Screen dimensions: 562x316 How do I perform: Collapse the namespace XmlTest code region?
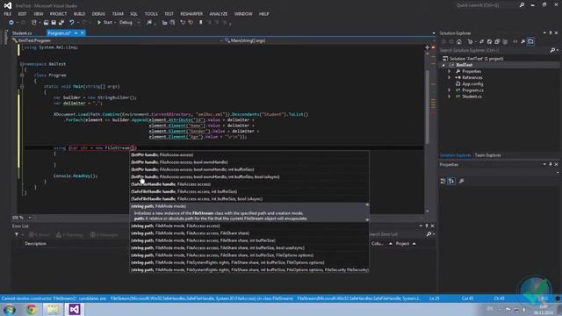pyautogui.click(x=22, y=64)
